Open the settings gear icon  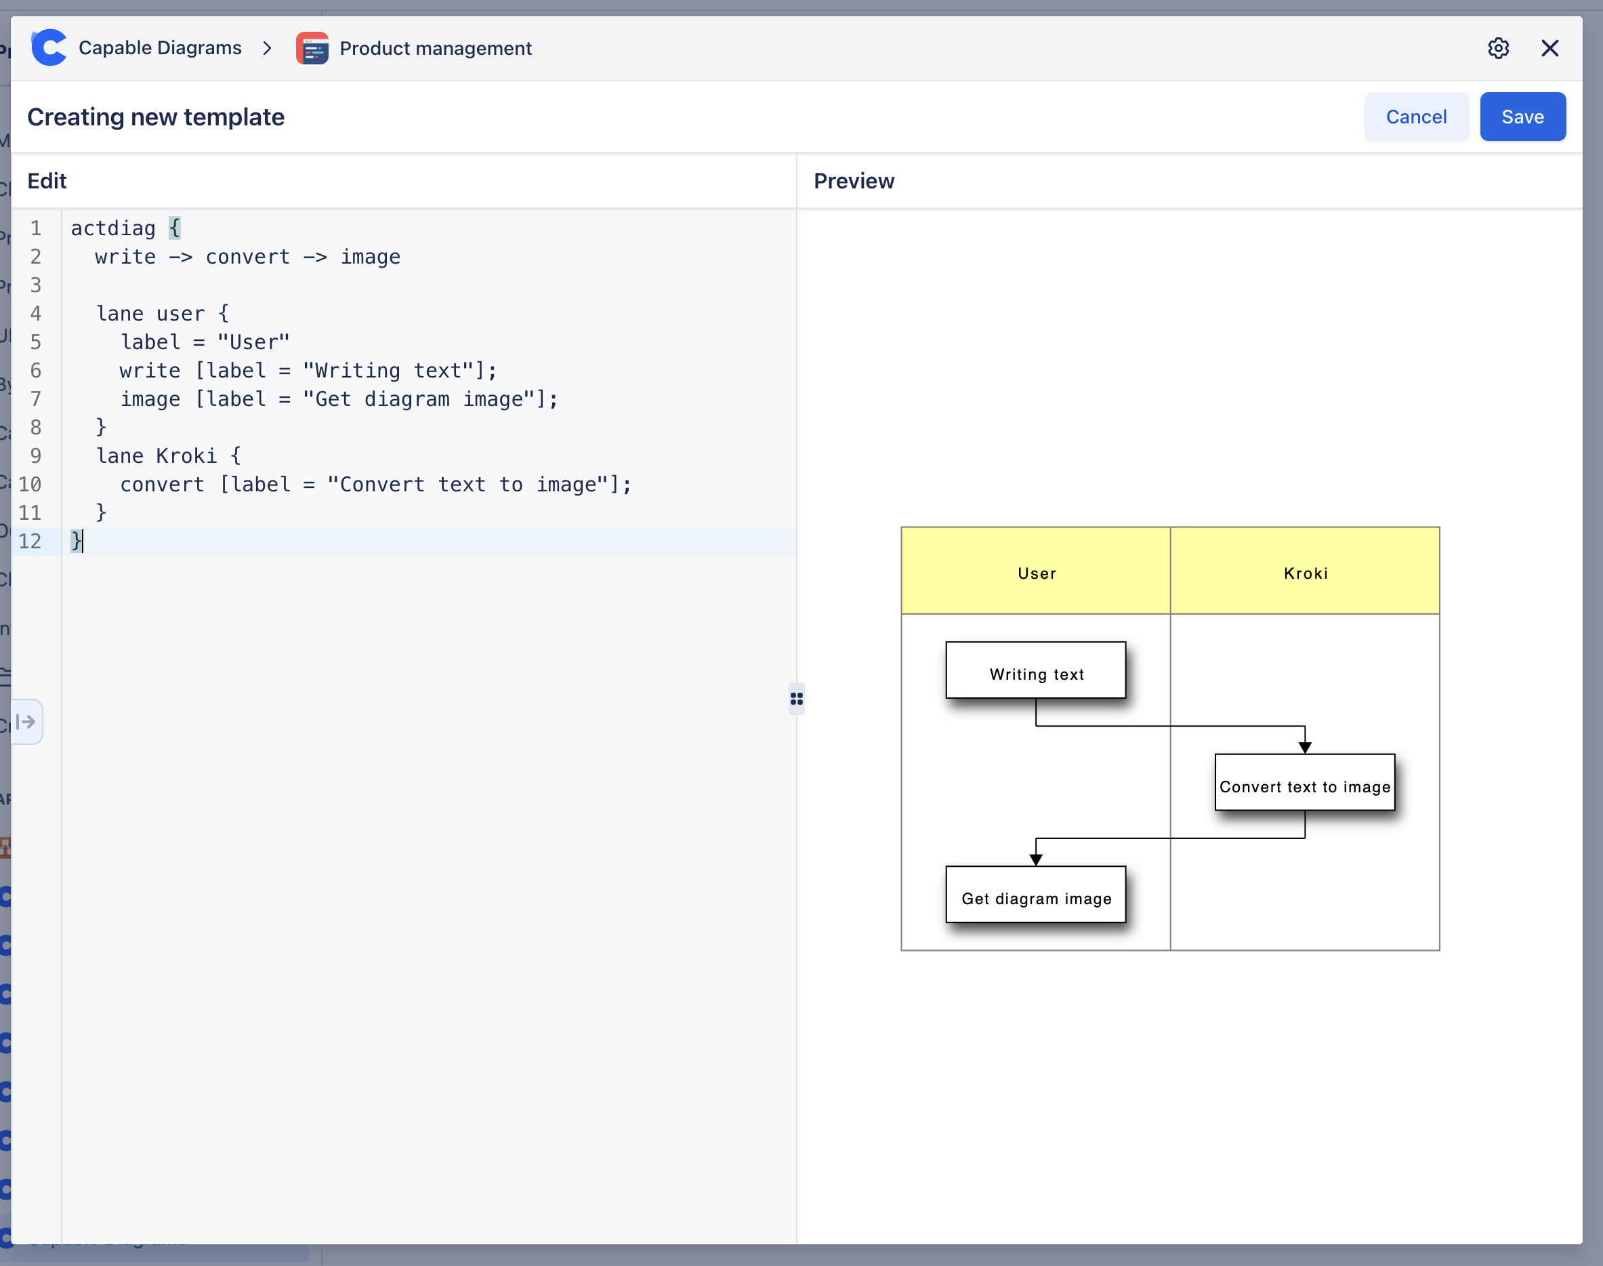click(1498, 48)
